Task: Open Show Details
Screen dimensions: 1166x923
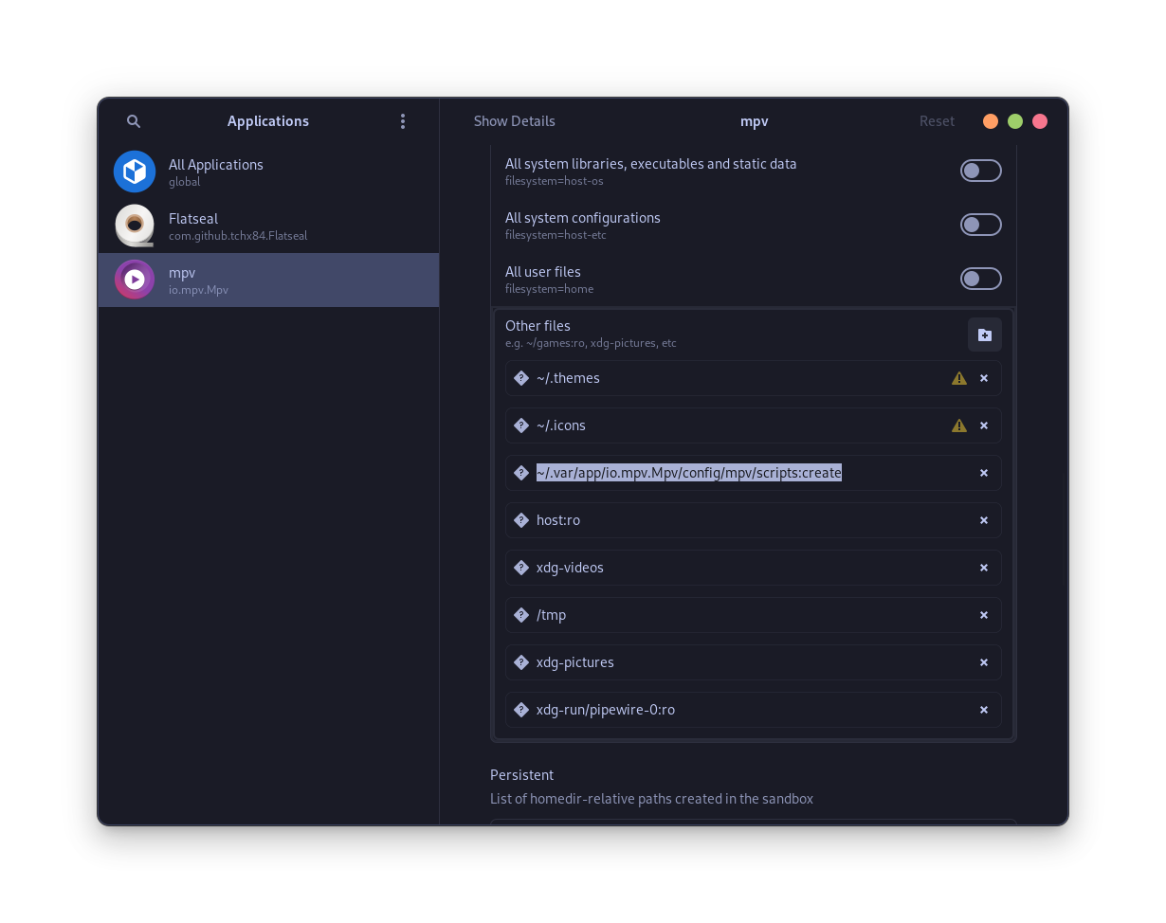Action: pyautogui.click(x=515, y=121)
